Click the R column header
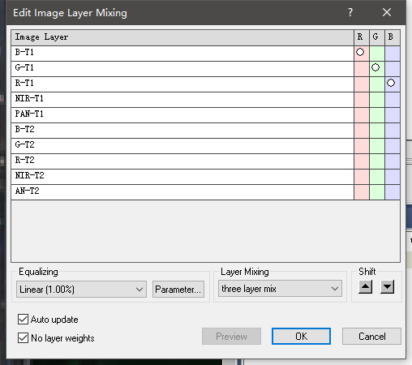Viewport: 412px width, 365px height. [362, 37]
